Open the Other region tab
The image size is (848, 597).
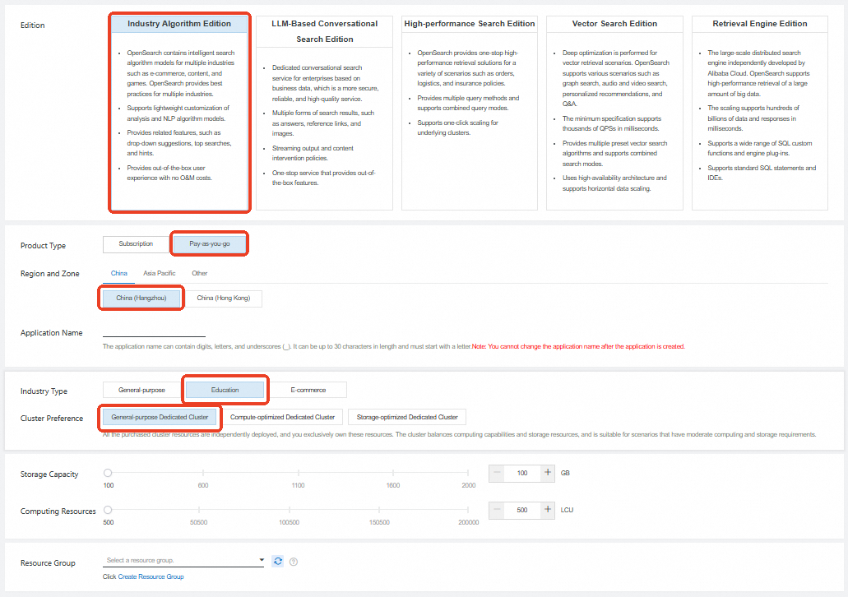coord(200,273)
